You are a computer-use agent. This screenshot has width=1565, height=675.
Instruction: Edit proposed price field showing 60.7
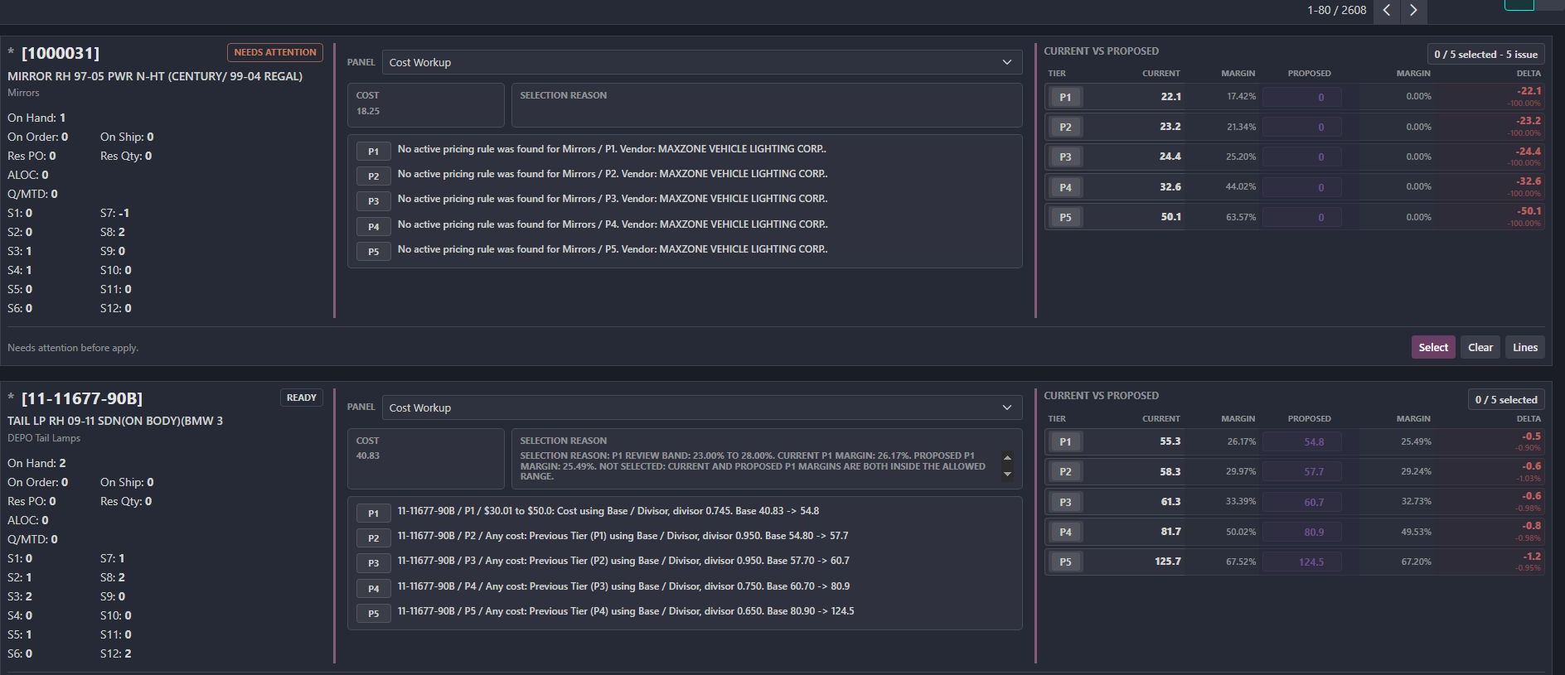coord(1301,502)
